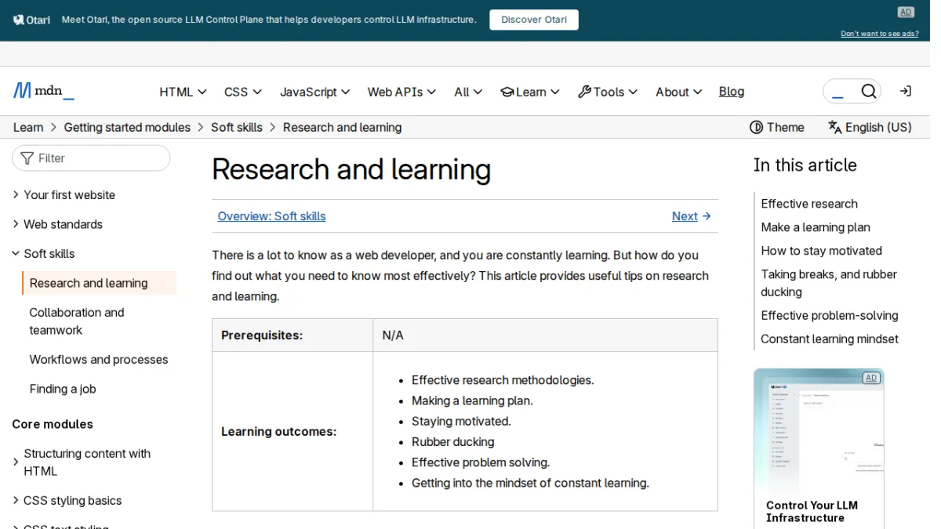Screen dimensions: 941x529
Task: Open the Theme switcher
Action: coord(777,127)
